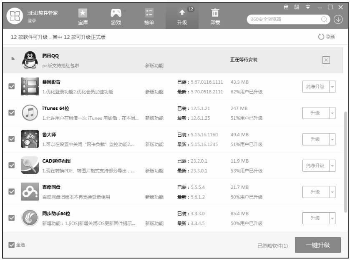This screenshot has width=350, height=261.
Task: Go to the 卸载 uninstall tab
Action: point(215,17)
